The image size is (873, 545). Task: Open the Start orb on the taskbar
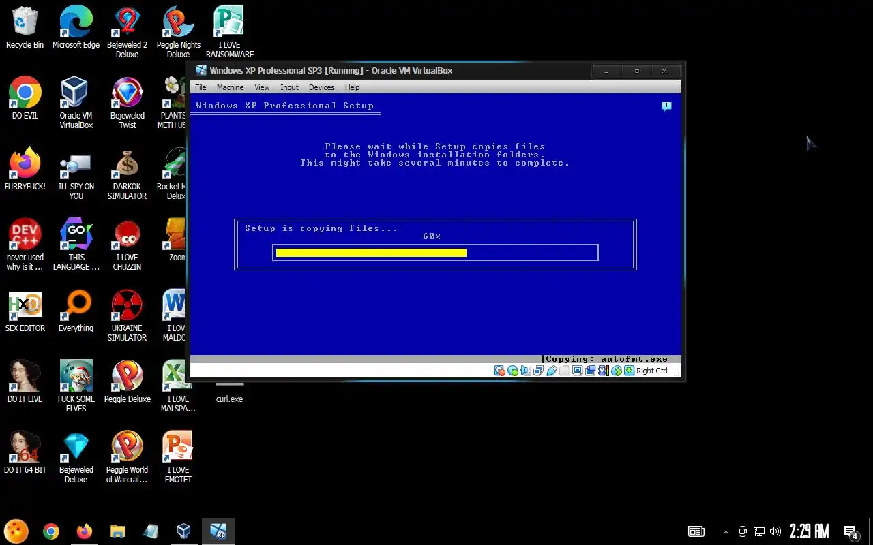point(16,531)
